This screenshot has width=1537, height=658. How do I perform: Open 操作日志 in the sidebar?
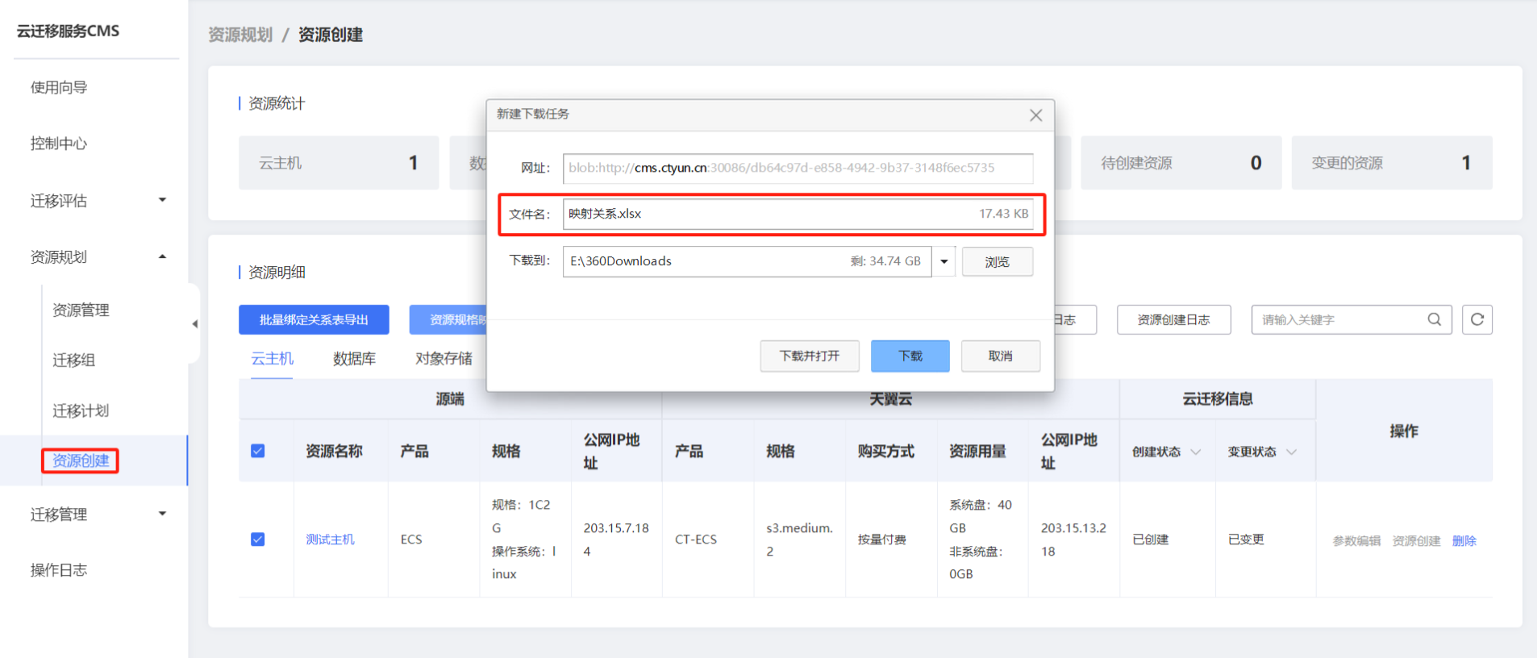(x=59, y=570)
